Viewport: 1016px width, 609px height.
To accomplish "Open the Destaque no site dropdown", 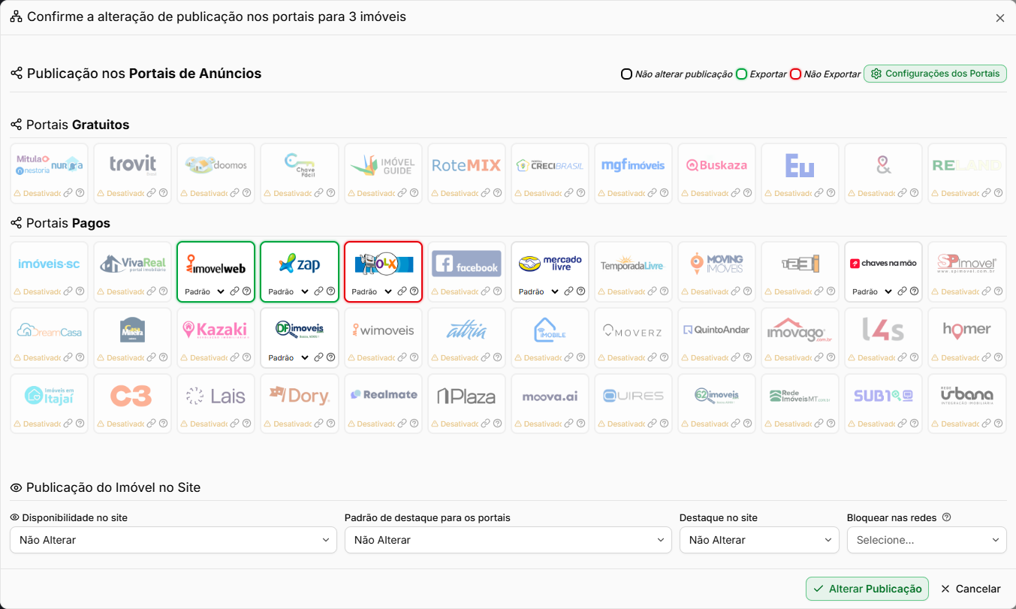I will click(759, 540).
